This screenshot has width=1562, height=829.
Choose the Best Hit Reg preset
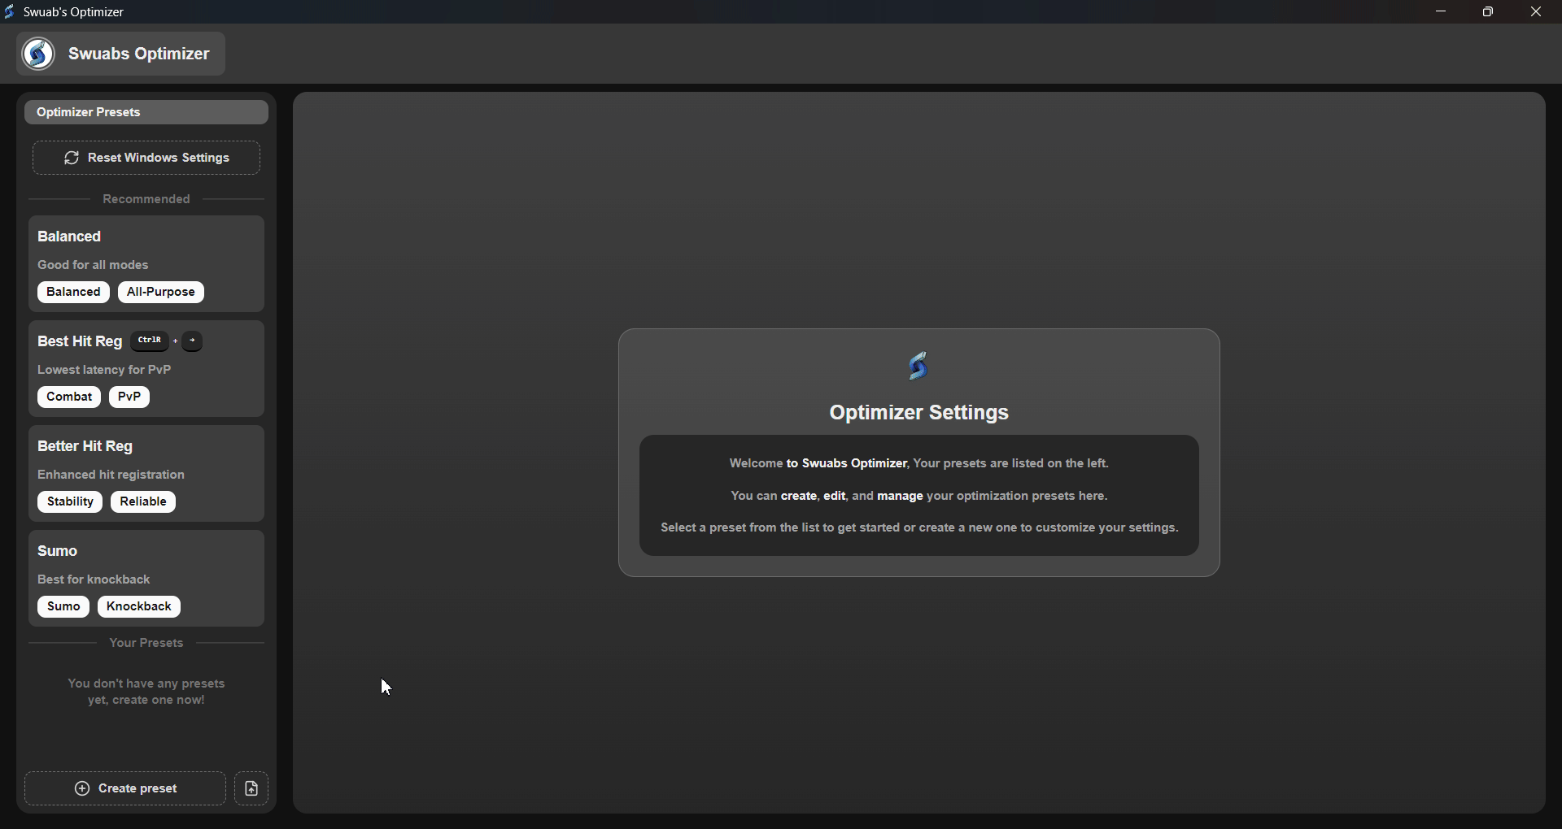80,342
